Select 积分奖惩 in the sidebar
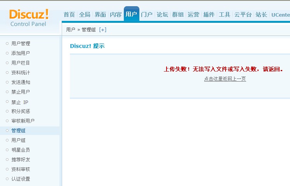Image resolution: width=290 pixels, height=186 pixels. [x=21, y=111]
